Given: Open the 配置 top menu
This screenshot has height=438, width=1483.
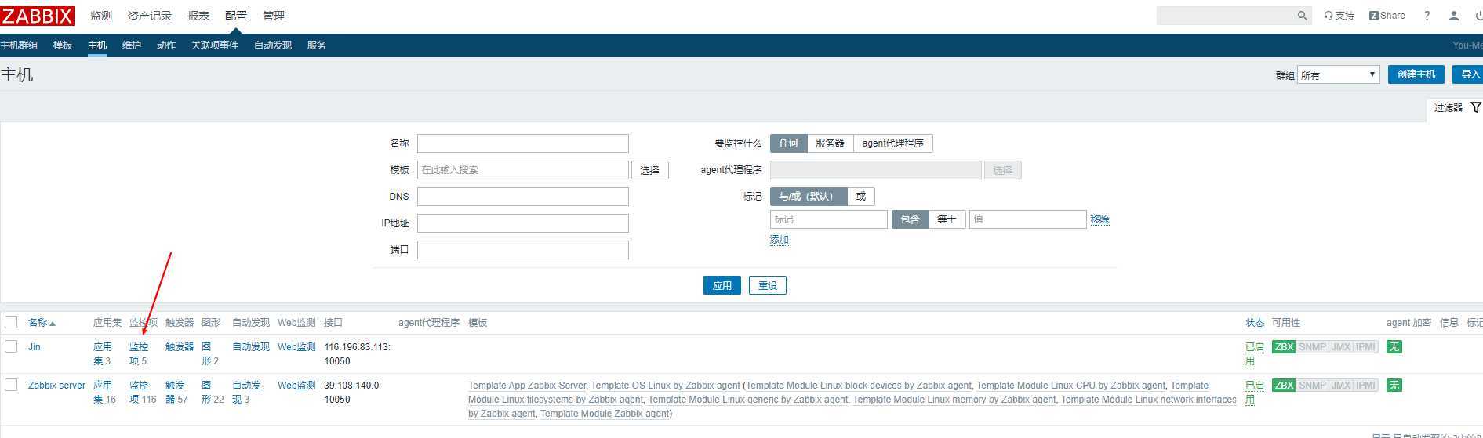Looking at the screenshot, I should coord(236,16).
